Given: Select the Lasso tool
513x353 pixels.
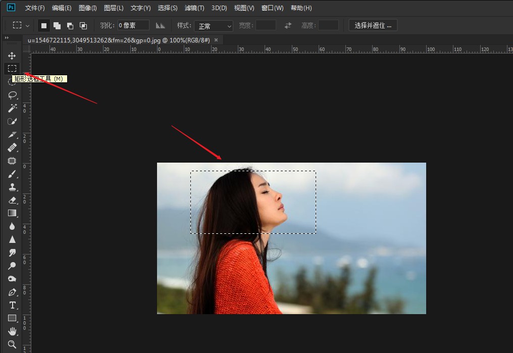Looking at the screenshot, I should tap(12, 95).
